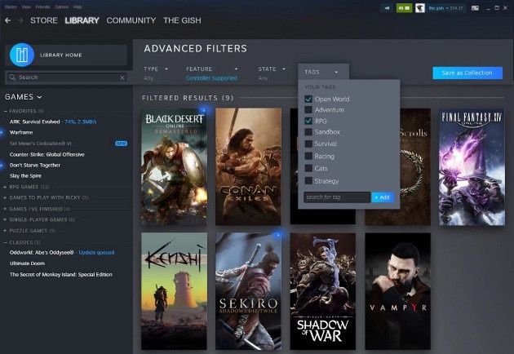
Task: Open Vampyr game cover
Action: tap(397, 291)
